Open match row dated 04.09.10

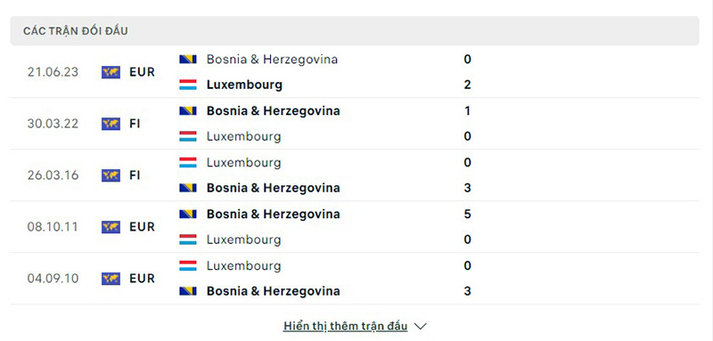[355, 279]
